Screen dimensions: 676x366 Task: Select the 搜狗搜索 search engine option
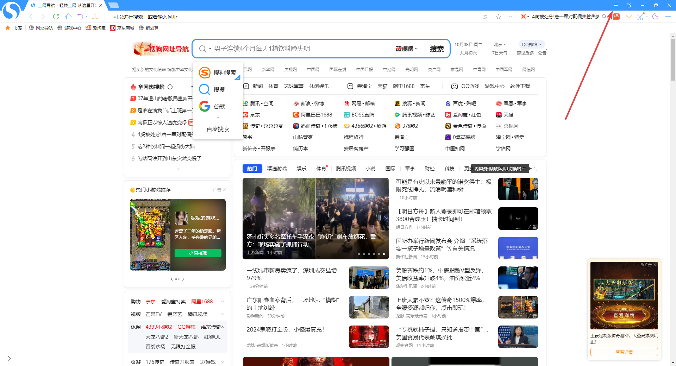coord(218,73)
